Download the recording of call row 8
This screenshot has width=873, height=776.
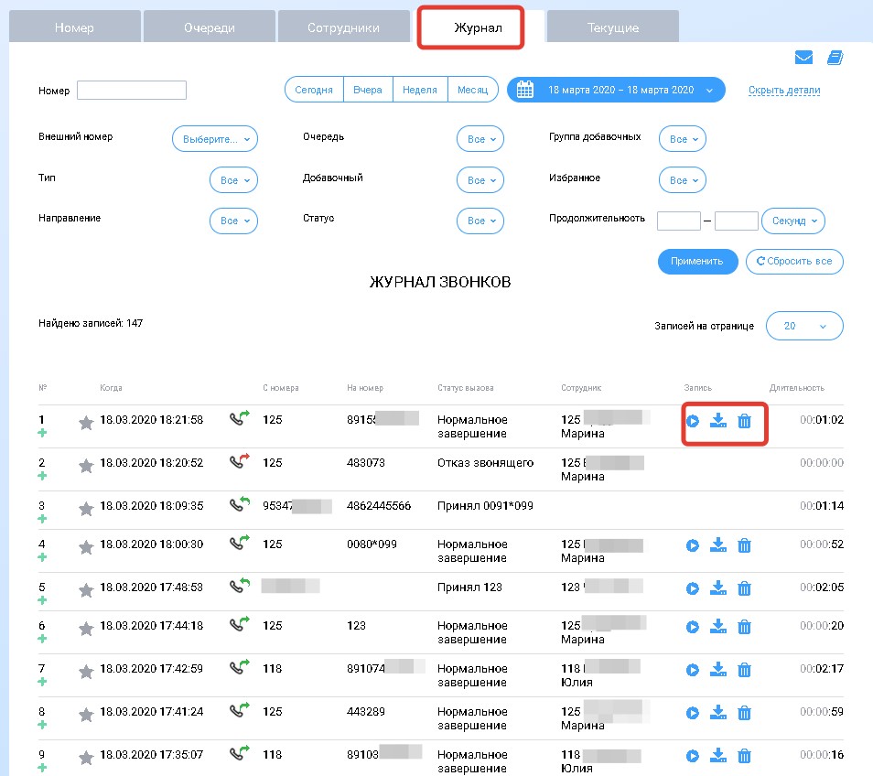pos(718,712)
